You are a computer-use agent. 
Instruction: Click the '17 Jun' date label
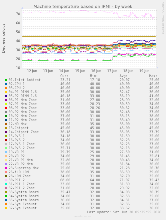112,71
